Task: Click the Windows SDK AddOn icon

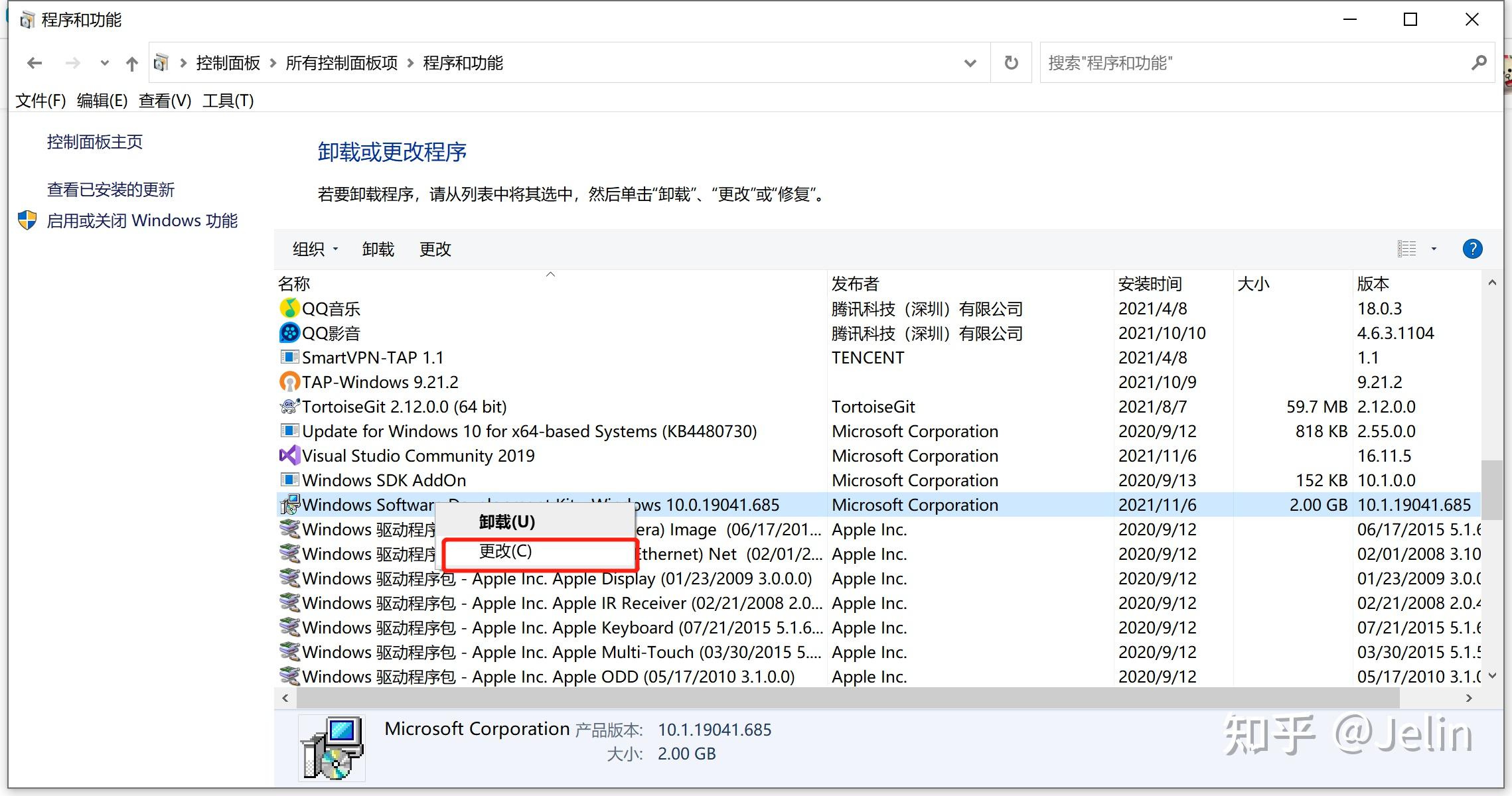Action: tap(289, 480)
